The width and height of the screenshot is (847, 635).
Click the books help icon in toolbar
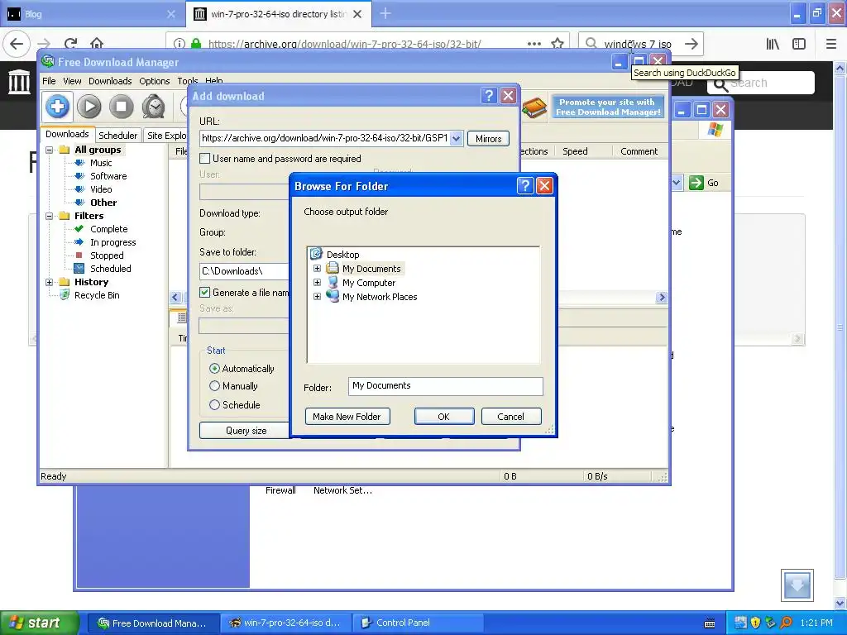pyautogui.click(x=534, y=107)
